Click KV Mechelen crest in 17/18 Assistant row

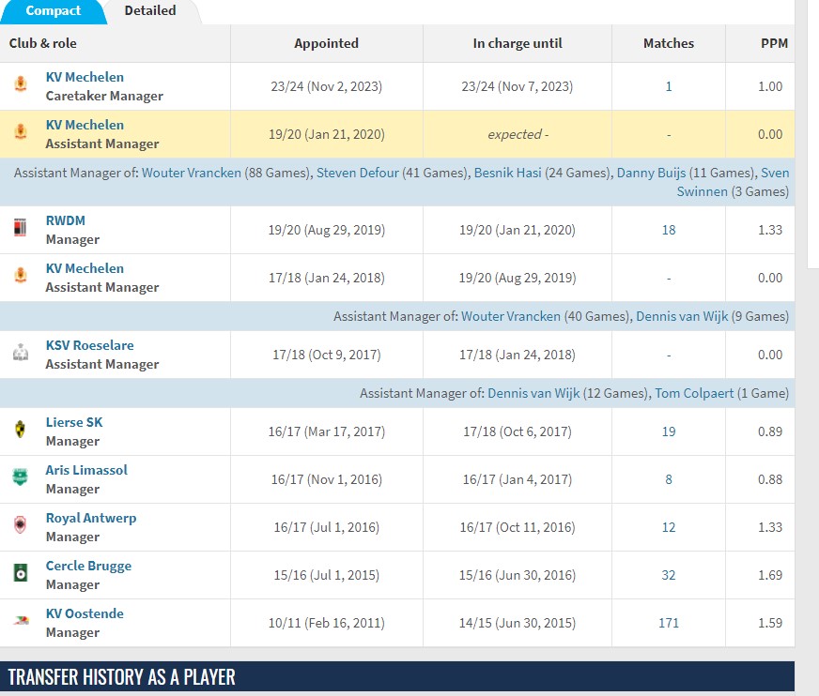point(21,275)
